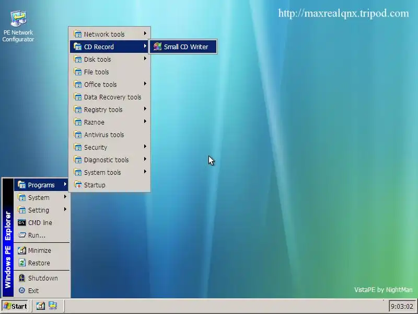Expand the Network tools submenu arrow
Screen dimensions: 418x314
point(145,33)
